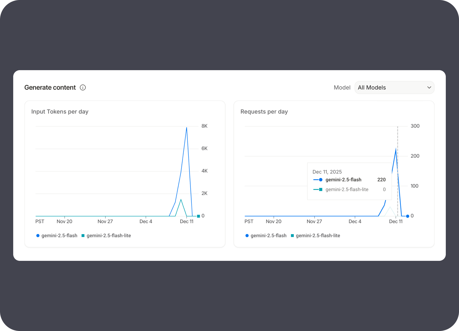Screen dimensions: 459x331
Task: Click the blue dot endpoint marker in Requests chart
Action: [408, 216]
